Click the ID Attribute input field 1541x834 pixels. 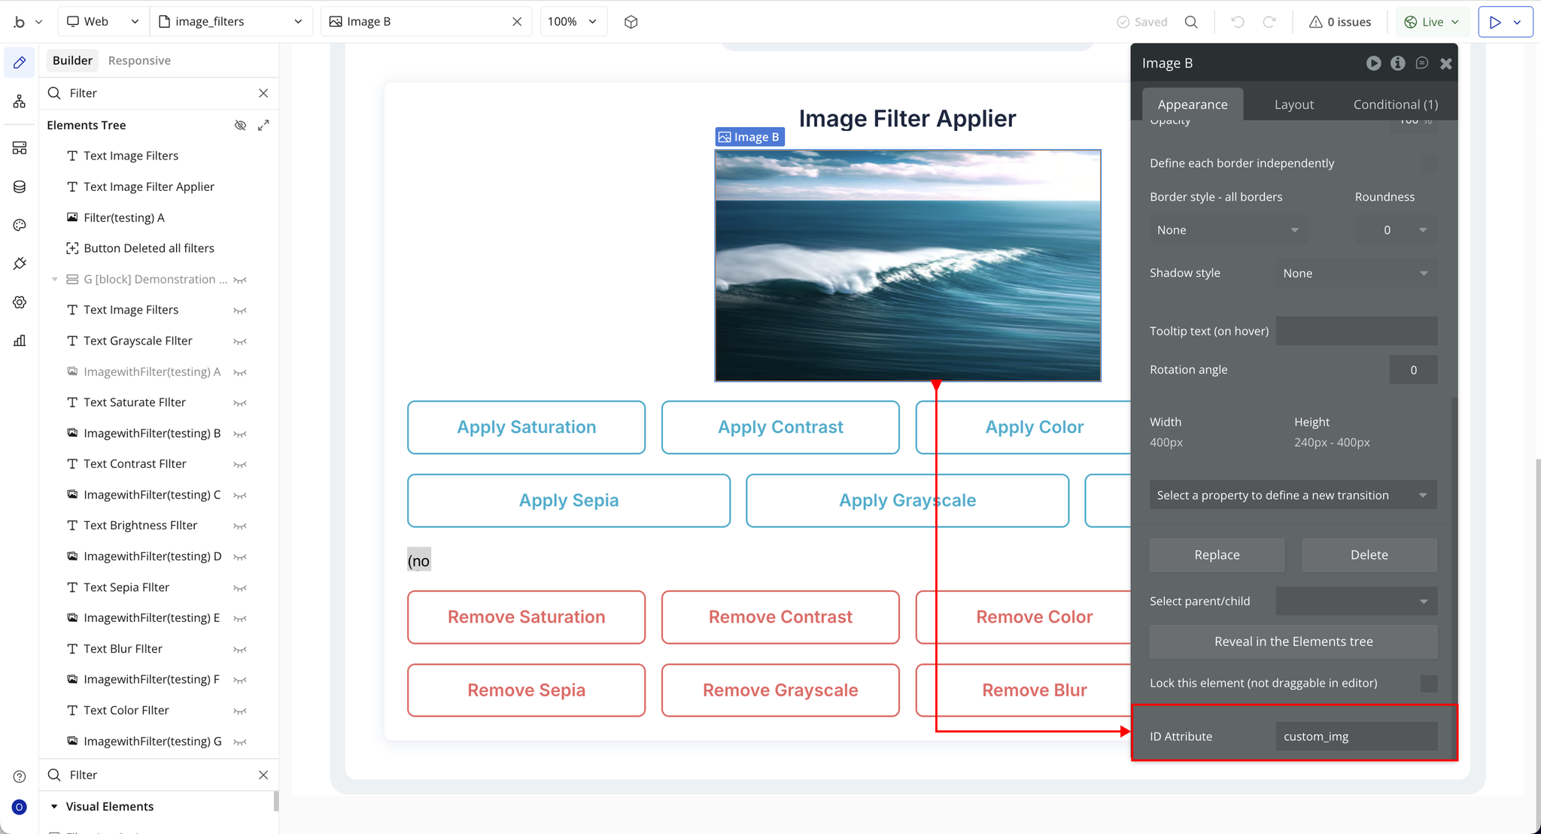pos(1356,736)
